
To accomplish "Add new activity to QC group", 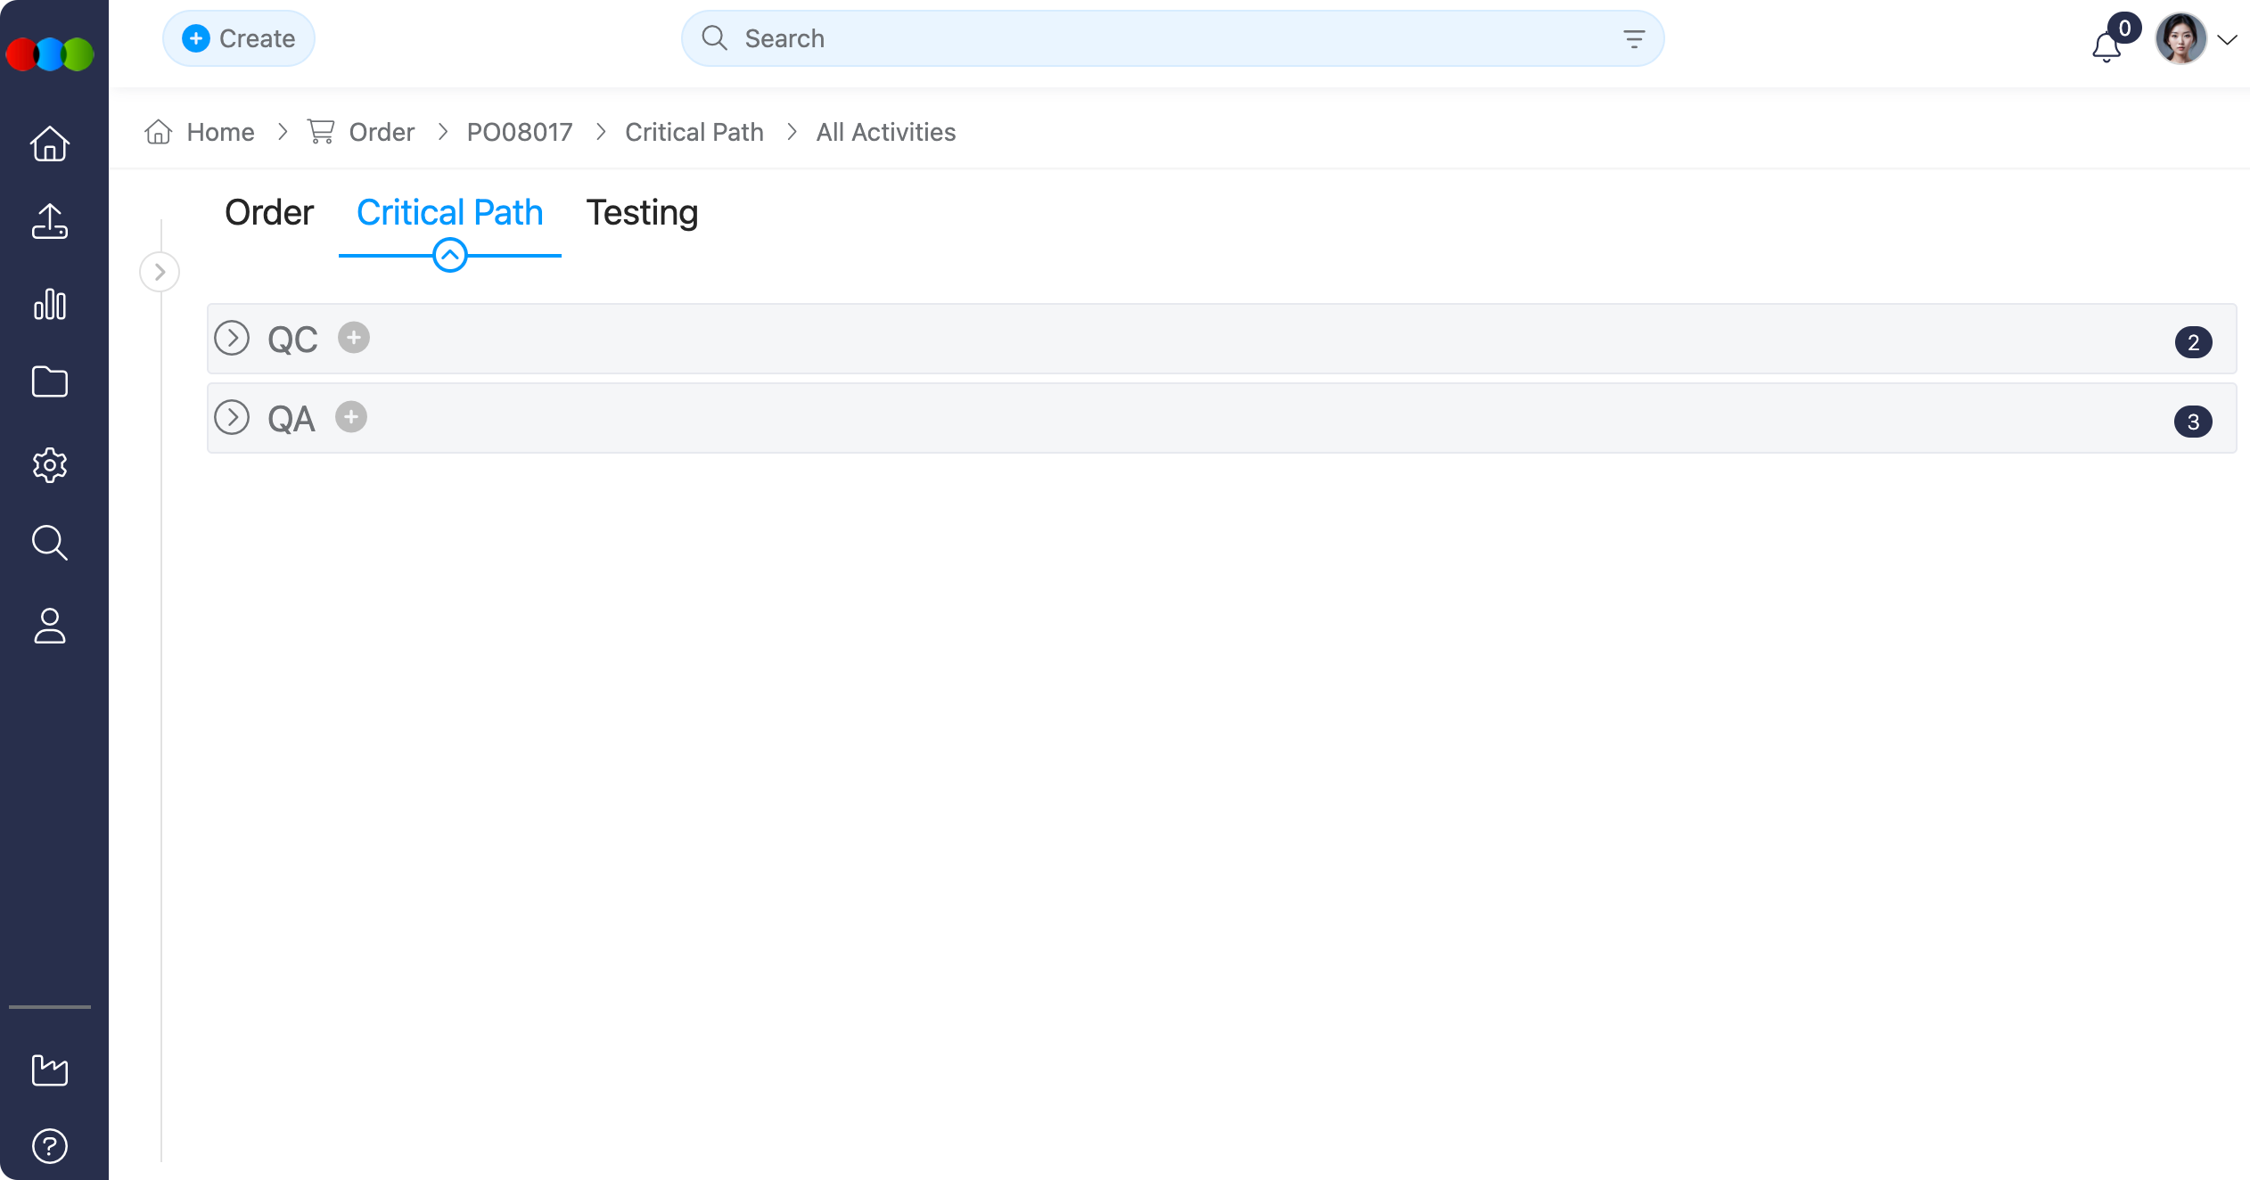I will point(354,338).
